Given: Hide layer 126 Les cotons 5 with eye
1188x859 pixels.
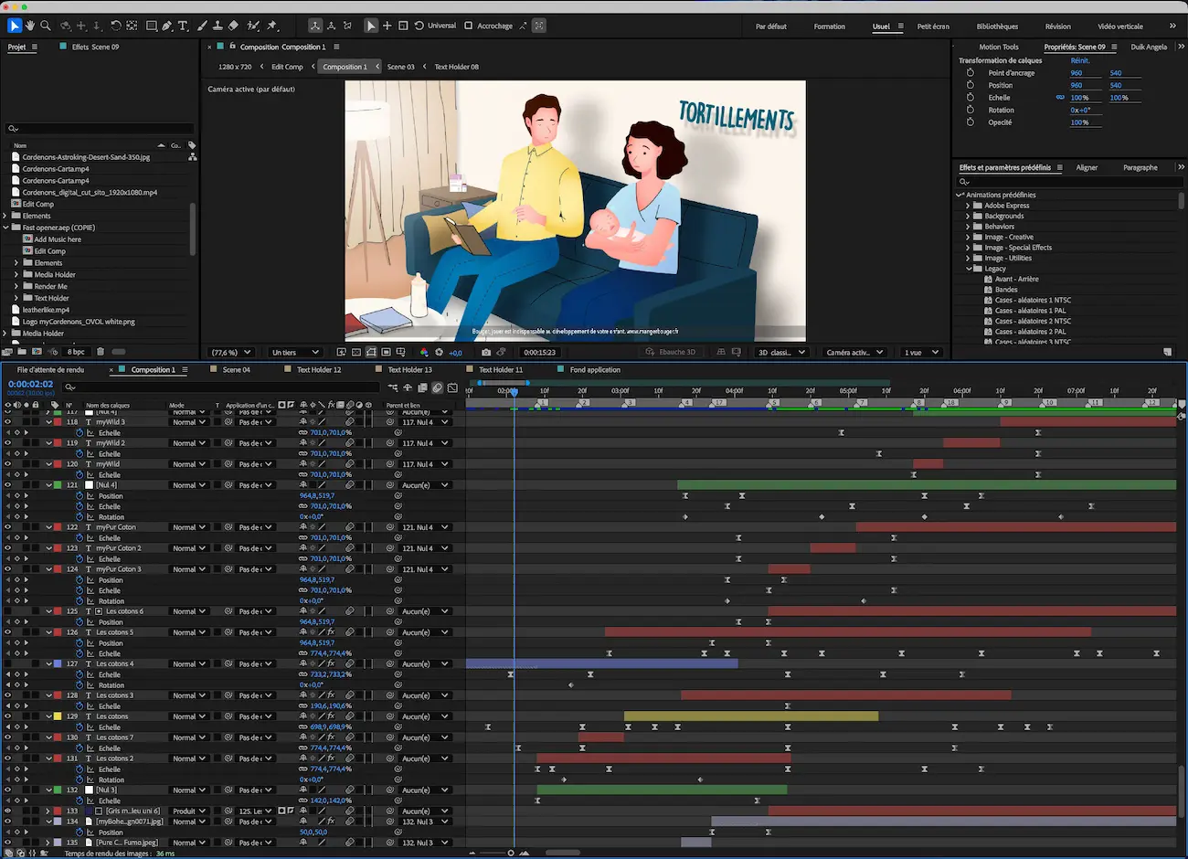Looking at the screenshot, I should pos(7,632).
